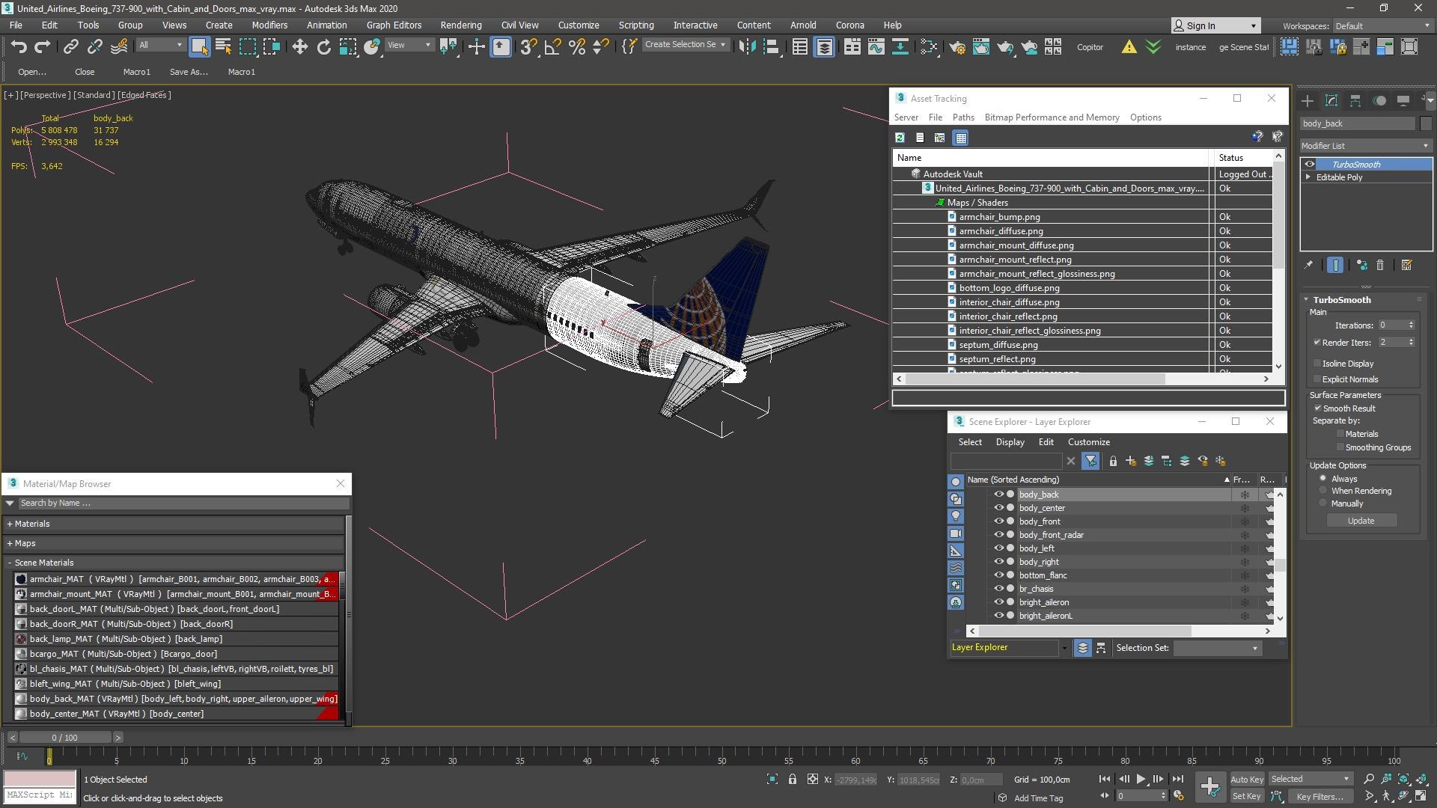Open the Align tool
The image size is (1437, 808).
pos(770,47)
